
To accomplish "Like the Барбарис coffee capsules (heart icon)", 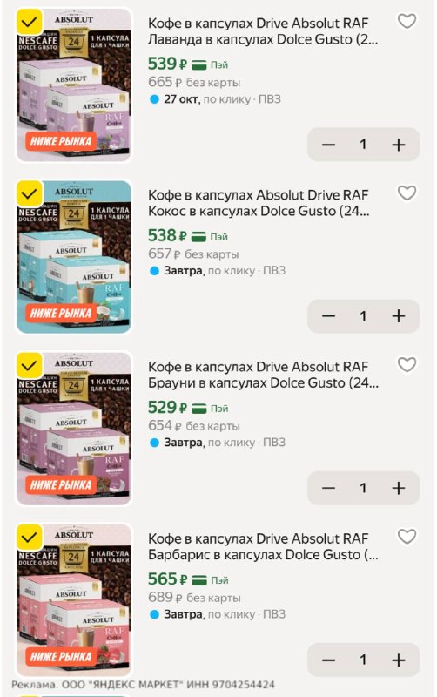I will click(407, 536).
